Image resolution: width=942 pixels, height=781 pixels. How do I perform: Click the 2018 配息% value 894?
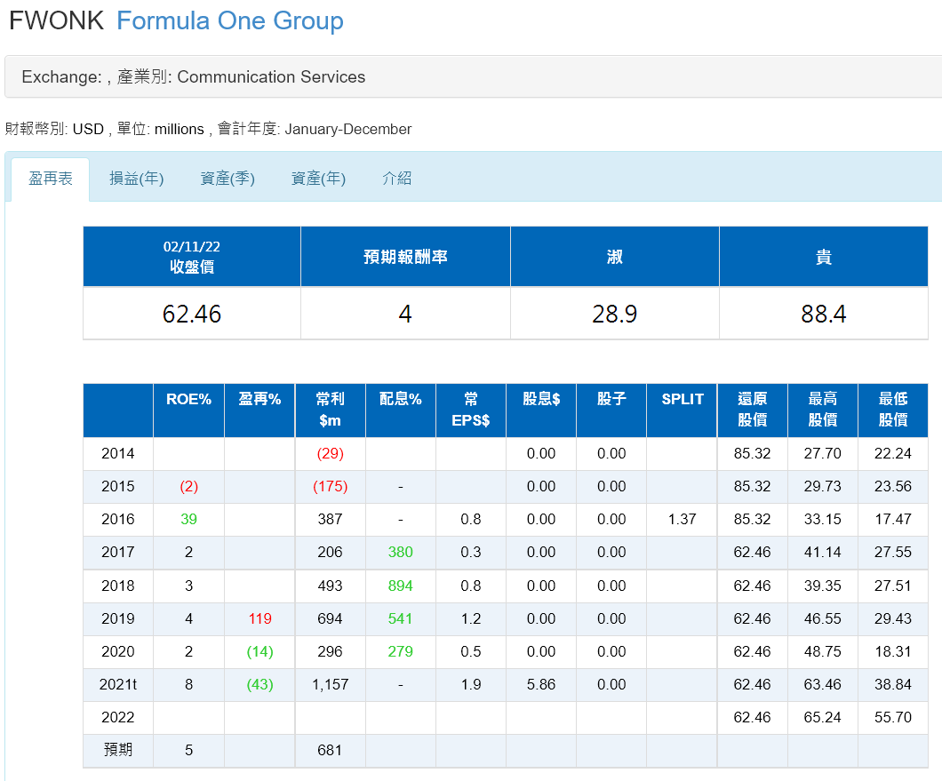click(400, 586)
